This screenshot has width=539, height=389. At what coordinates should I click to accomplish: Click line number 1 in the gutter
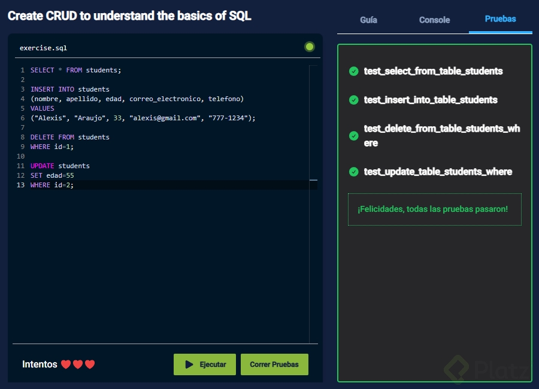22,70
